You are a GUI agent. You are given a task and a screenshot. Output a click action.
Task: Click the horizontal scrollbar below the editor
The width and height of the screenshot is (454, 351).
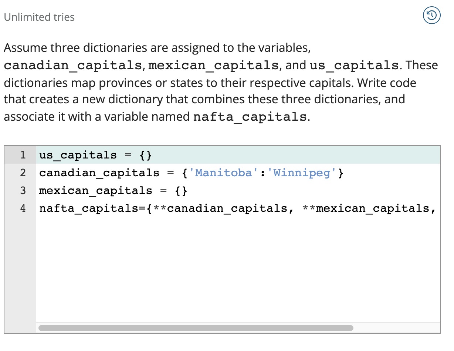click(196, 328)
